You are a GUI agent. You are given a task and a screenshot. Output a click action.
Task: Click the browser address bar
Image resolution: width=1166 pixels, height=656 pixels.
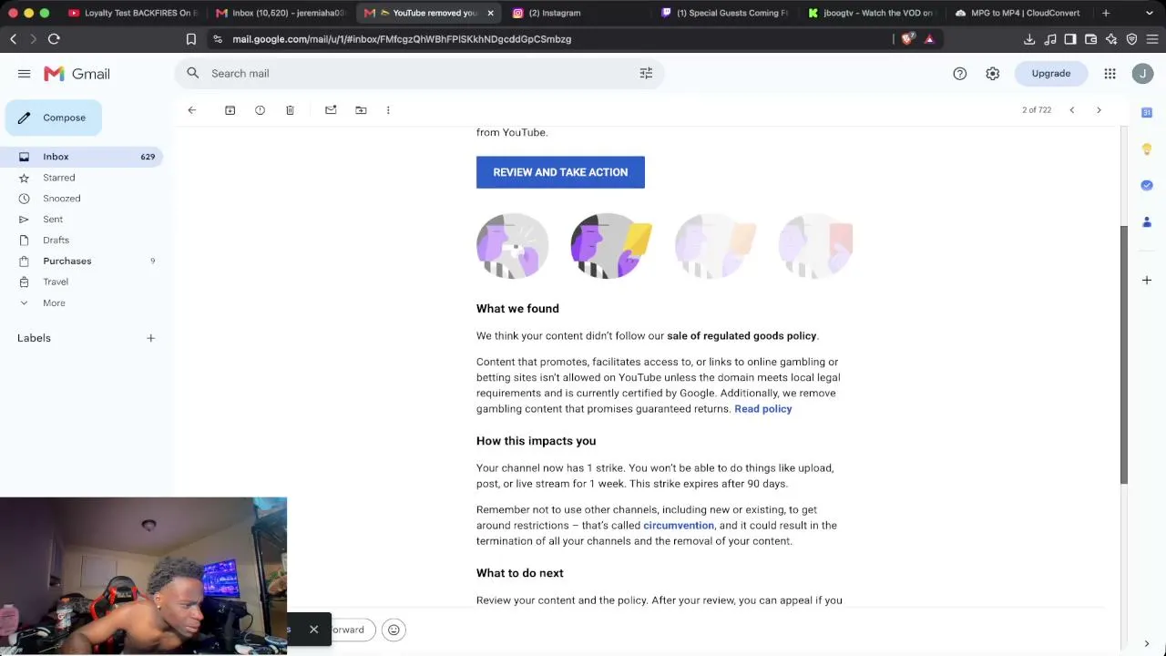pyautogui.click(x=556, y=39)
